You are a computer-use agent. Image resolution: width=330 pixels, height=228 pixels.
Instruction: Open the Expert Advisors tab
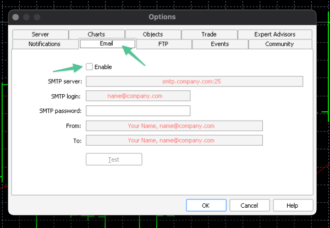274,35
